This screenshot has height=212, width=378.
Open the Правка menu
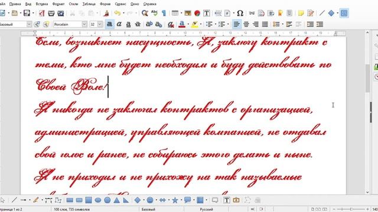pos(15,4)
